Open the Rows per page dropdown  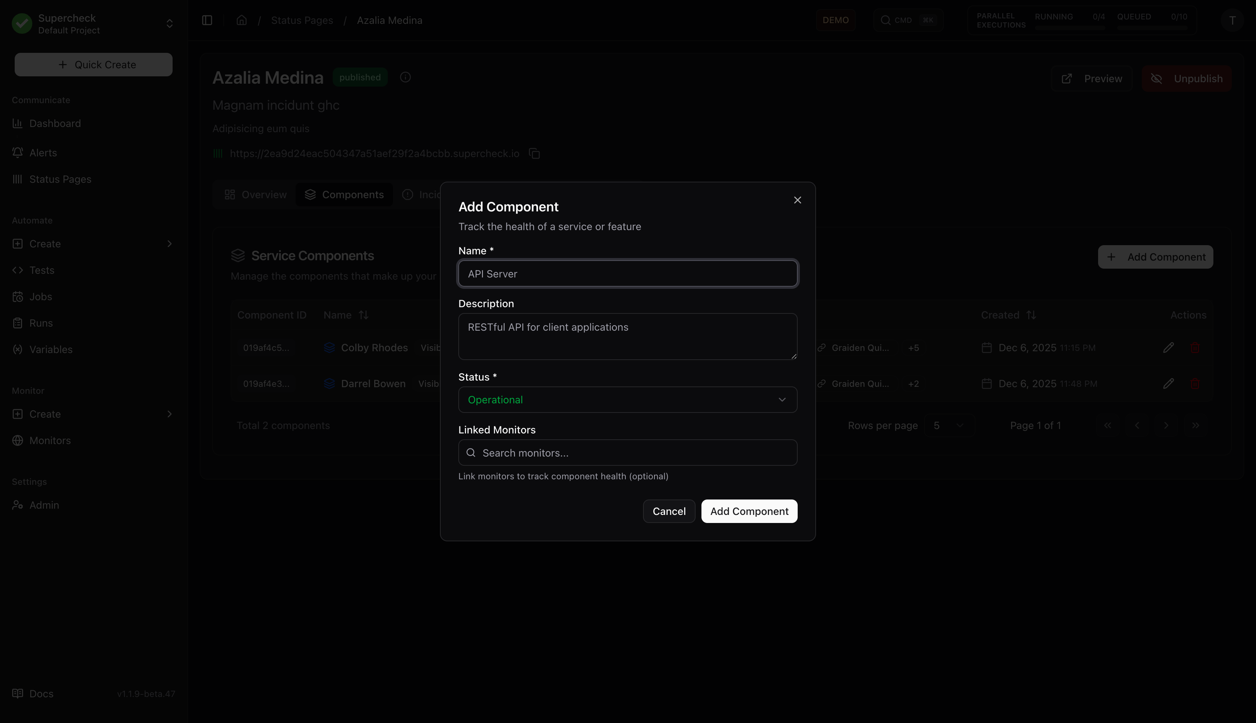[949, 426]
